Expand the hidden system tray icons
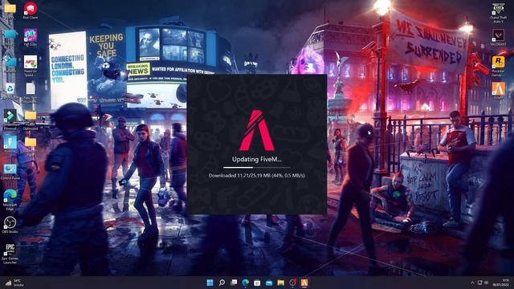Image resolution: width=514 pixels, height=289 pixels. click(x=472, y=283)
